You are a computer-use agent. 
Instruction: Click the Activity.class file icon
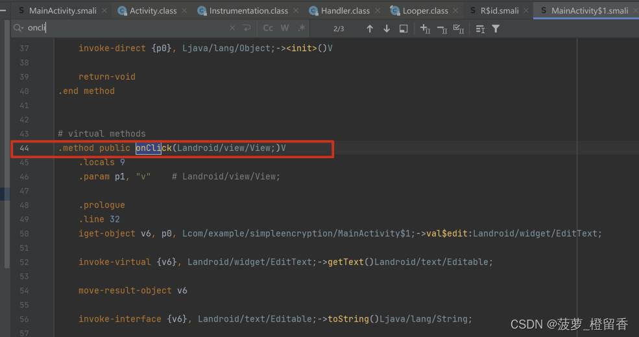click(122, 10)
